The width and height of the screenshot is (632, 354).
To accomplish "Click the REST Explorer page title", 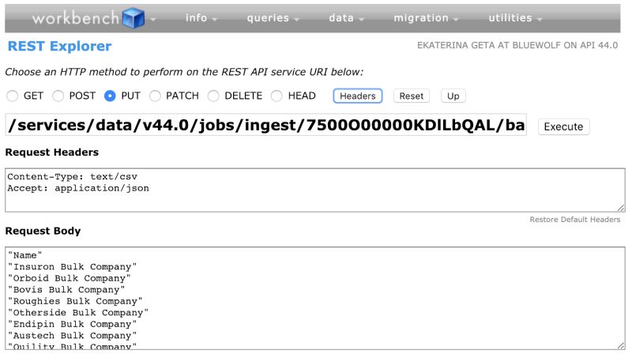I will pos(60,47).
